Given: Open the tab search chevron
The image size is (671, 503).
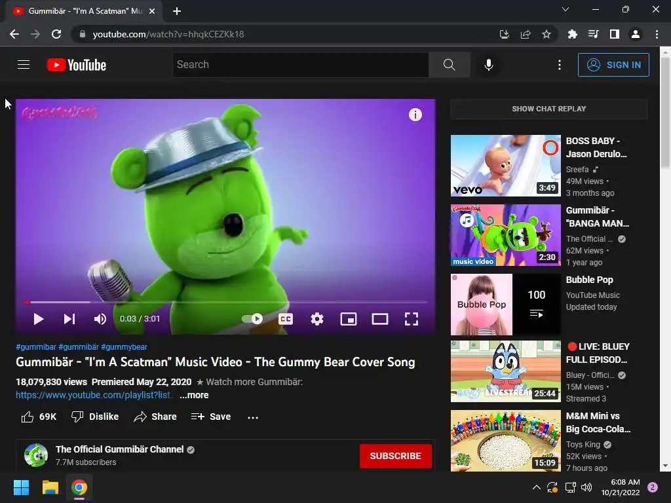Looking at the screenshot, I should pyautogui.click(x=566, y=9).
